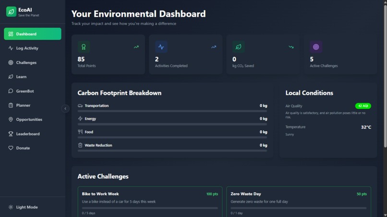Open the Bike to Work Week challenge card
Viewport: 387px width, 217px height.
150,202
